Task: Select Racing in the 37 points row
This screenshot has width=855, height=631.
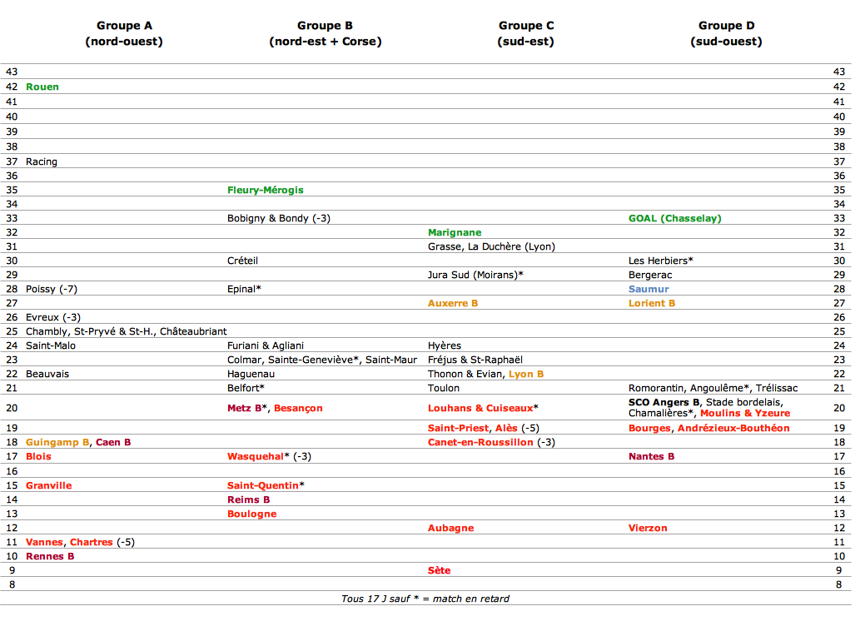Action: click(x=42, y=161)
